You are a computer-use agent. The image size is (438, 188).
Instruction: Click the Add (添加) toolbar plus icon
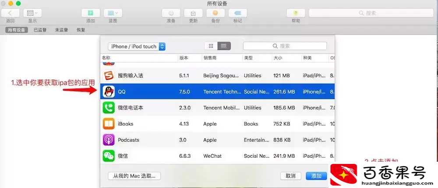(x=91, y=13)
